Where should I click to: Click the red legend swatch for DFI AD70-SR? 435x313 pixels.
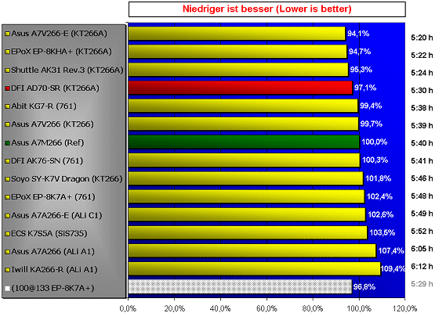tap(8, 88)
